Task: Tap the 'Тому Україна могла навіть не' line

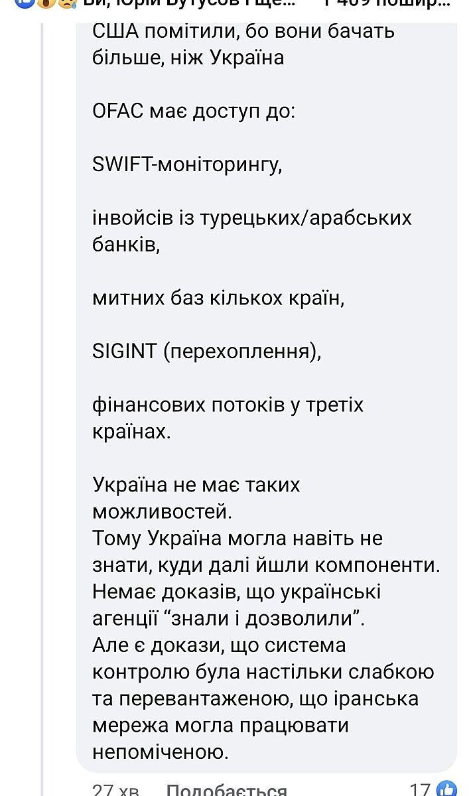Action: 238,538
